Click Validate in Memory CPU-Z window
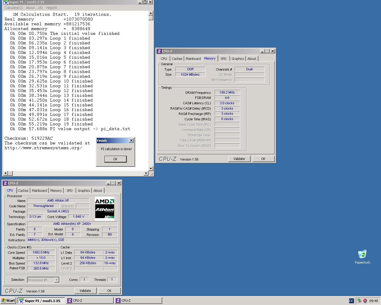Viewport: 381px width, 305px height. tap(239, 159)
